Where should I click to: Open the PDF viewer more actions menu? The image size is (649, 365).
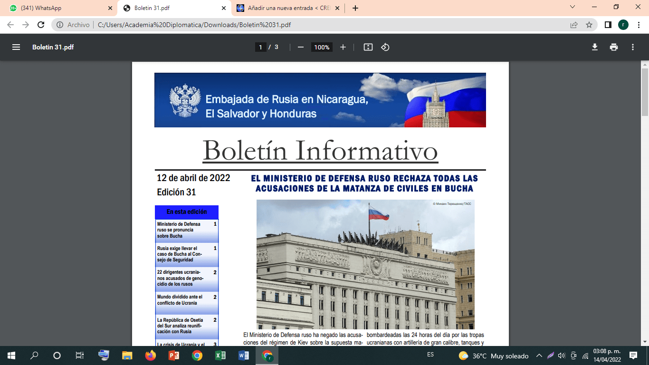tap(633, 47)
